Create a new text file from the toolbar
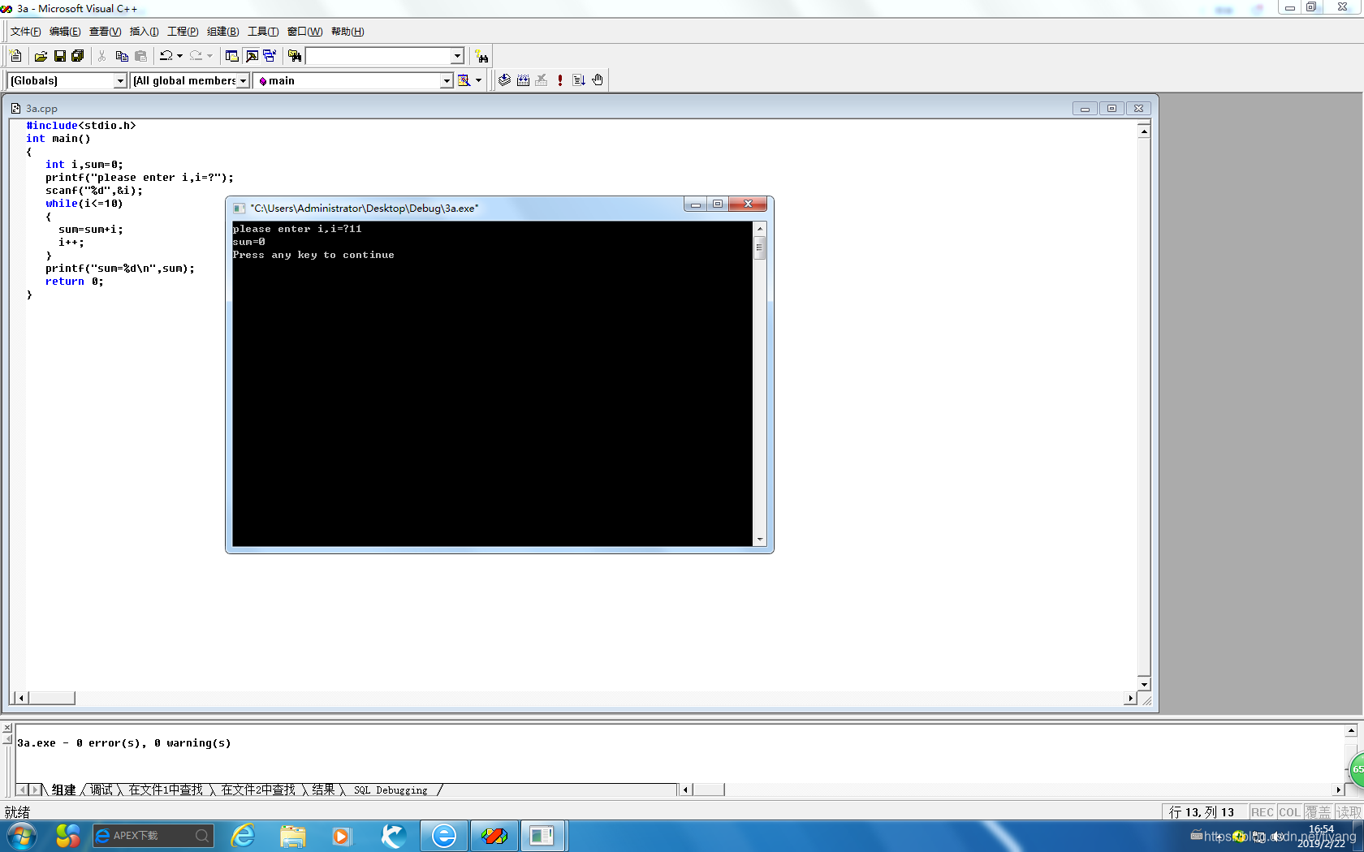 point(15,56)
